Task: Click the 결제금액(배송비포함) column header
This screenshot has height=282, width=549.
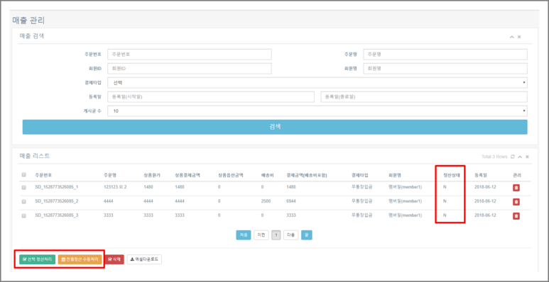Action: tap(307, 175)
